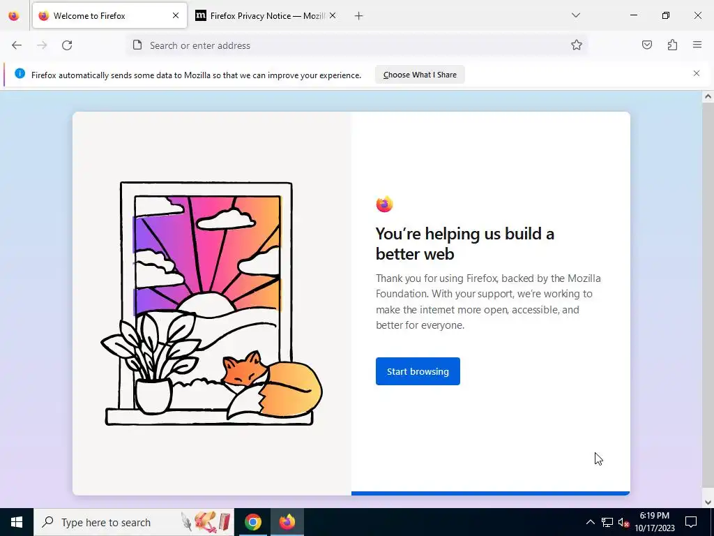The image size is (714, 536).
Task: Close the Welcome to Firefox tab
Action: 176,15
